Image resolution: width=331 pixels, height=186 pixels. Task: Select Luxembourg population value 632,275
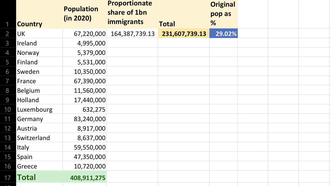tap(85, 109)
